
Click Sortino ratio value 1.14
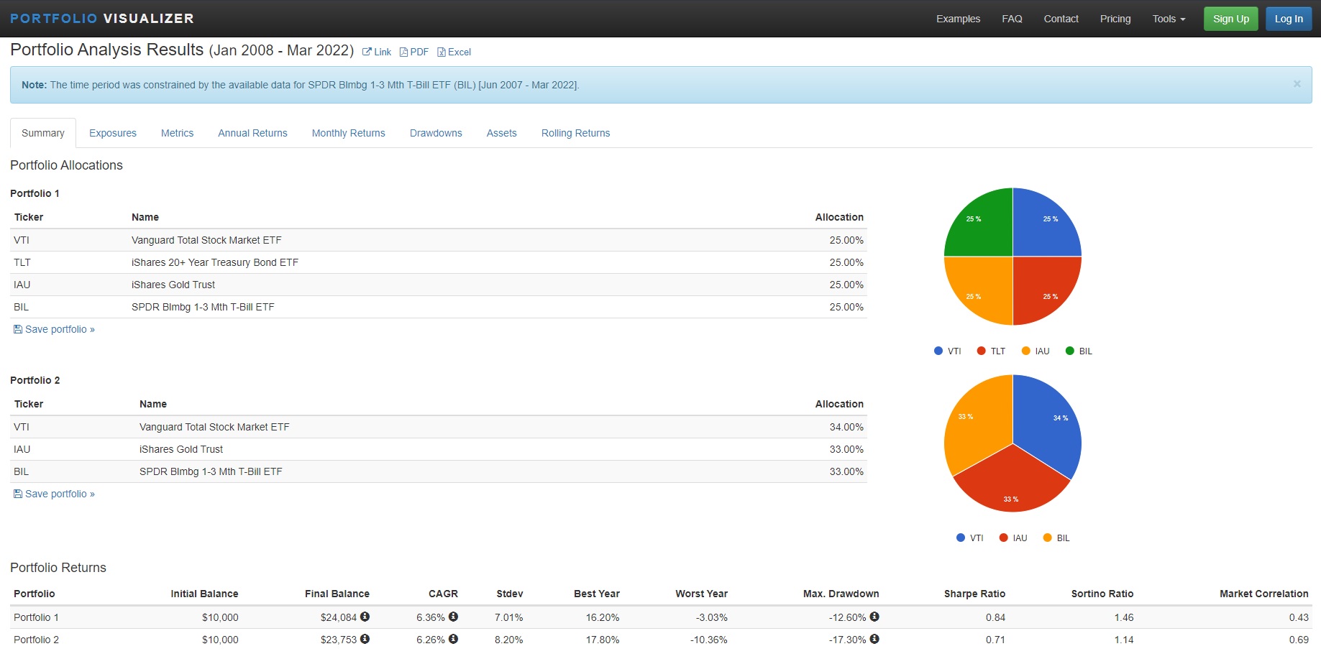click(1124, 640)
